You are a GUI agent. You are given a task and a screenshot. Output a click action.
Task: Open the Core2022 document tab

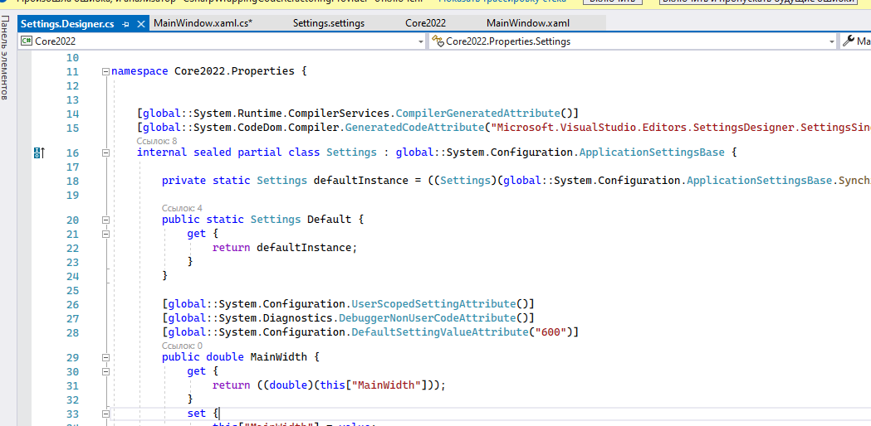[x=425, y=23]
